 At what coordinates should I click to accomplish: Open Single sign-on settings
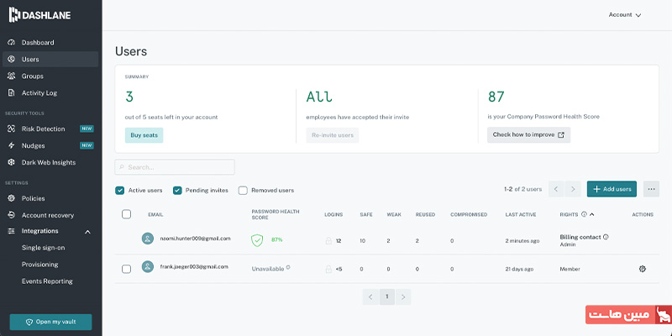44,248
